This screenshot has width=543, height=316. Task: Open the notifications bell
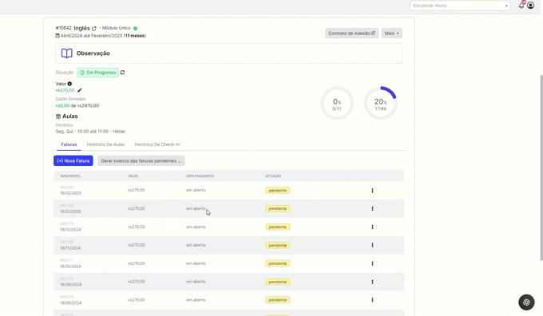521,6
